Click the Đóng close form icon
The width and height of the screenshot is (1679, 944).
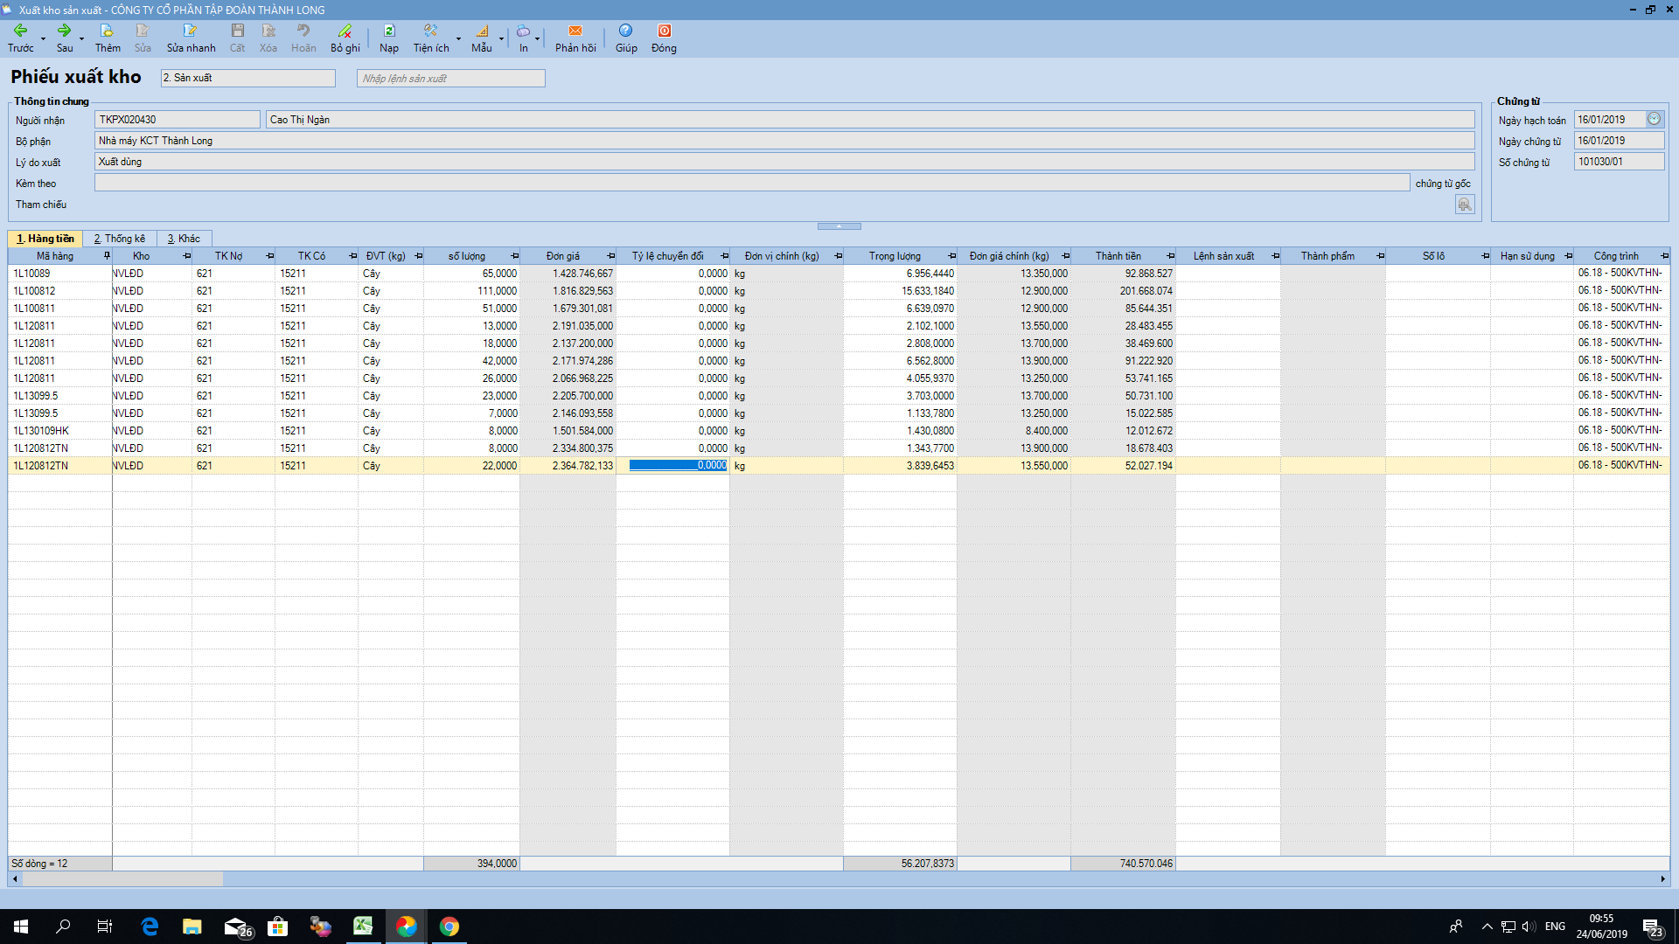point(664,31)
